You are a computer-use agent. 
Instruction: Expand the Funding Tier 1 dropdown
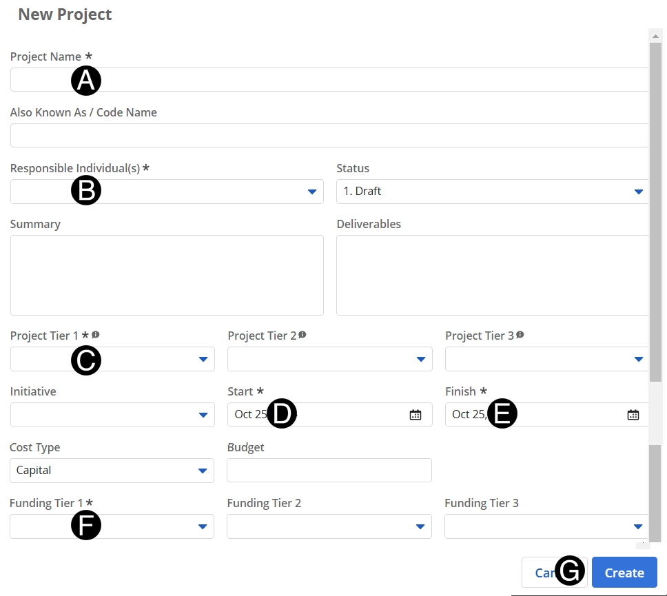pos(203,526)
